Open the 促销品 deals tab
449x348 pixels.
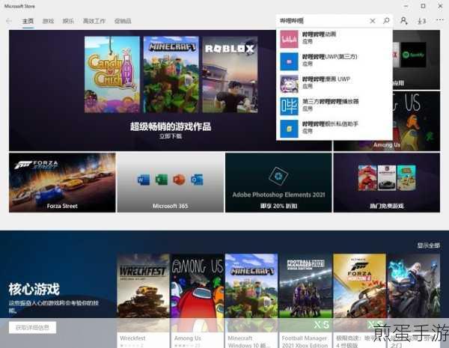[123, 21]
